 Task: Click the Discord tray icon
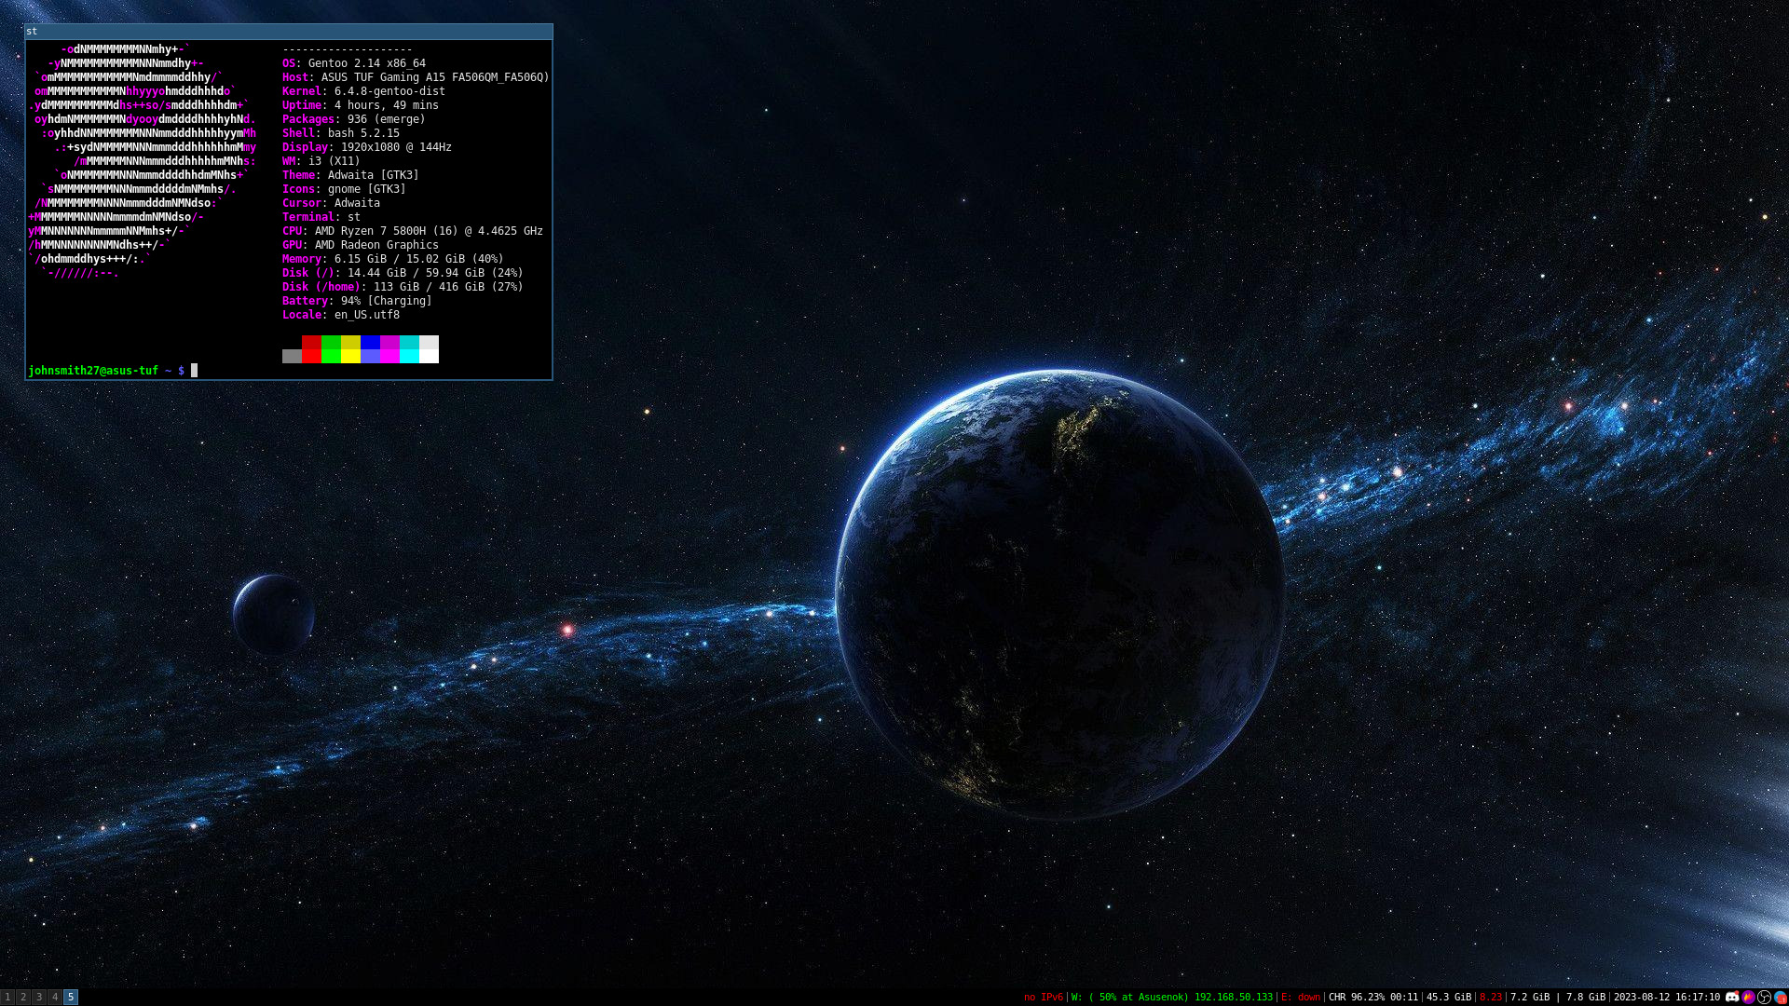click(1732, 997)
